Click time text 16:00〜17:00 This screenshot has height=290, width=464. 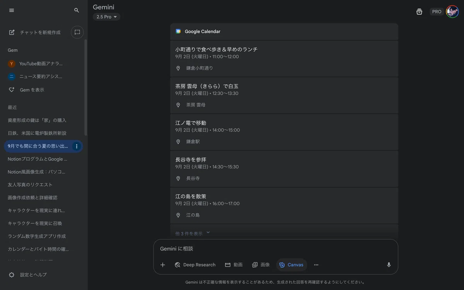click(x=226, y=203)
